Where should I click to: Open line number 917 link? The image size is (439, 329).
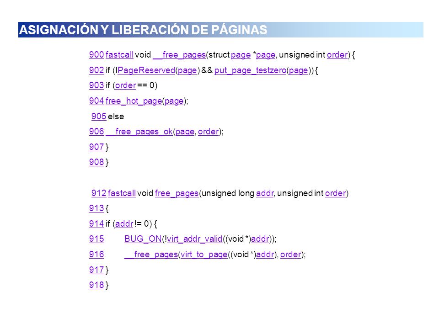click(x=96, y=270)
